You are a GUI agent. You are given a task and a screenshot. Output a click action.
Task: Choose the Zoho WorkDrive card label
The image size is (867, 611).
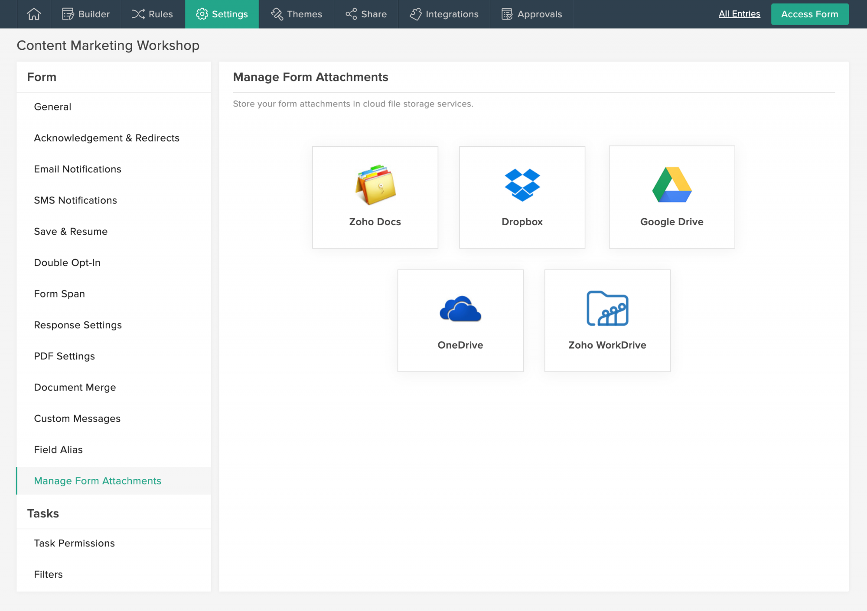point(607,345)
